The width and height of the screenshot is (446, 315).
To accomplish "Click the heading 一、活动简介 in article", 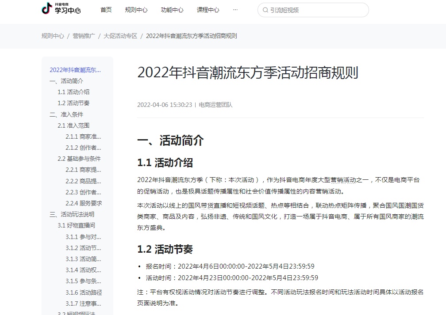I will 170,140.
